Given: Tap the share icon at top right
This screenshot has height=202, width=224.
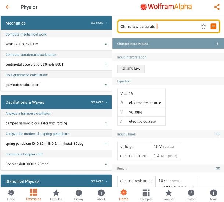Looking at the screenshot, I should [x=217, y=7].
